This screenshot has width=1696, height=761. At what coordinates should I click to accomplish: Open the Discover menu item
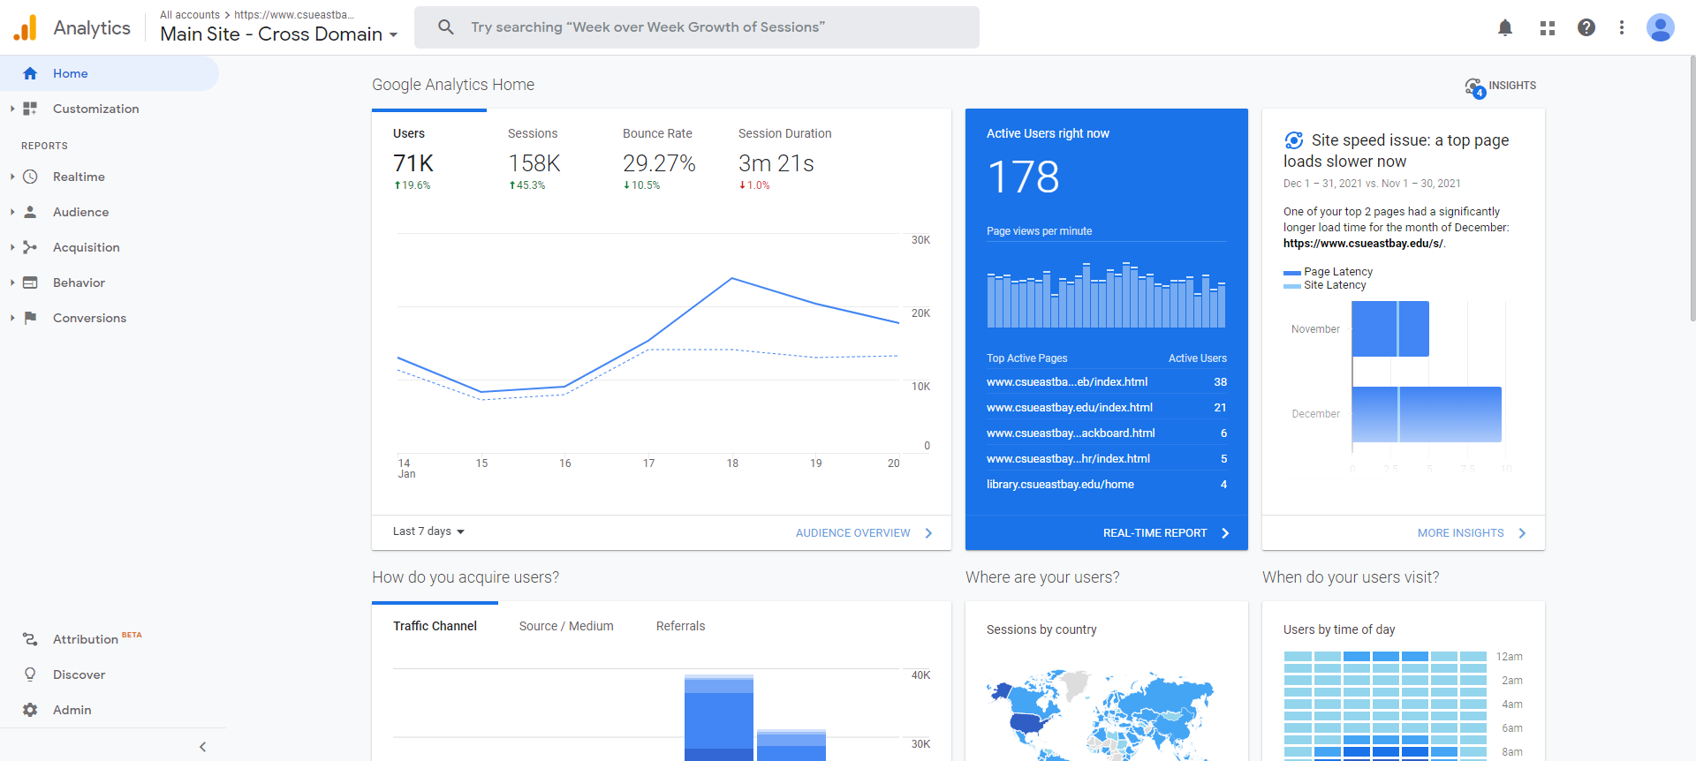[x=110, y=674]
